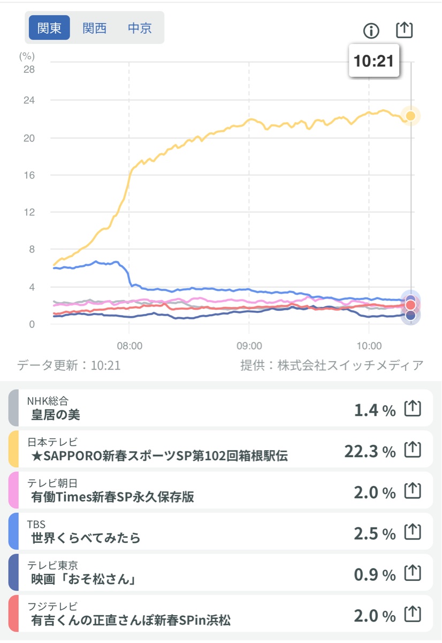Image resolution: width=442 pixels, height=643 pixels.
Task: Share the テレビ朝日 有働Times rating
Action: pos(413,490)
